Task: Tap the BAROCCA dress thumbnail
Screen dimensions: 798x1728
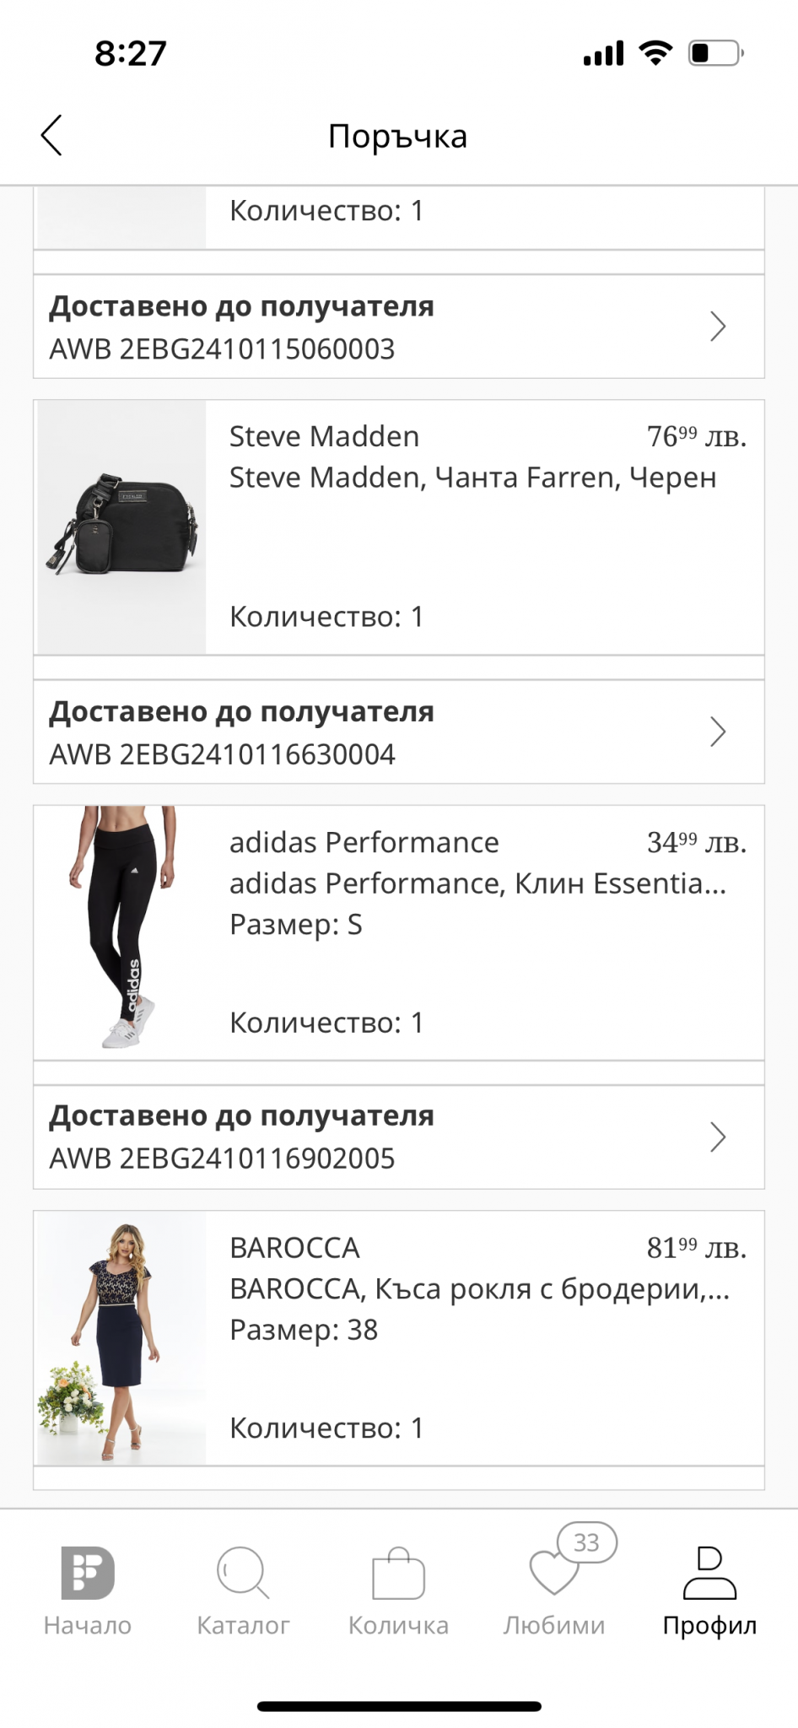Action: [x=121, y=1338]
